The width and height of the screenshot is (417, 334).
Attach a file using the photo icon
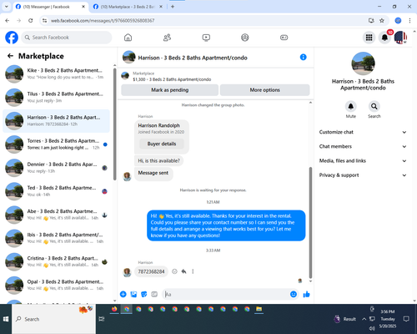point(133,294)
